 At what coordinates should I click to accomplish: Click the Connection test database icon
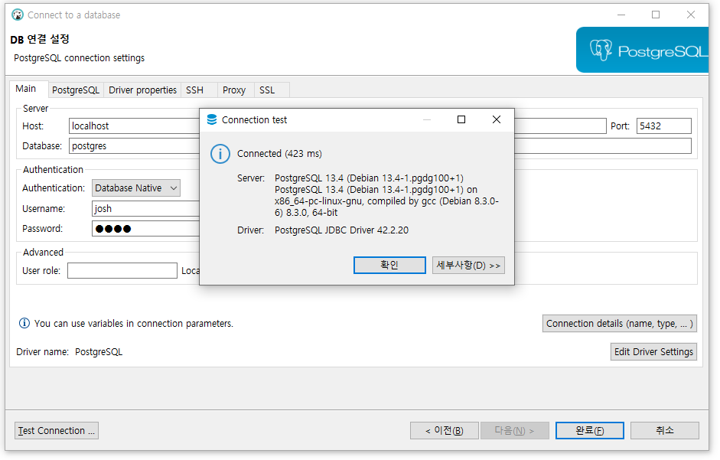(212, 119)
